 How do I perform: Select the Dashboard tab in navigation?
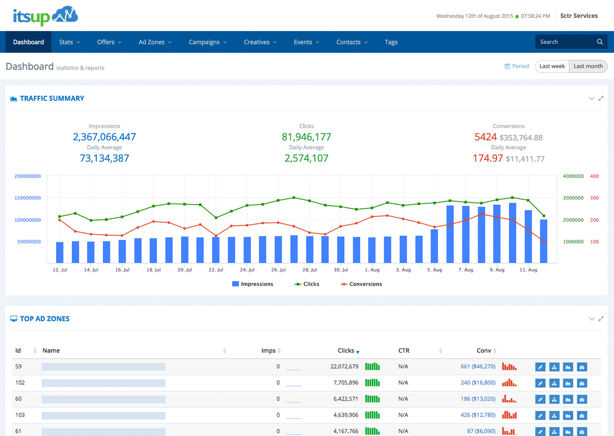(28, 42)
